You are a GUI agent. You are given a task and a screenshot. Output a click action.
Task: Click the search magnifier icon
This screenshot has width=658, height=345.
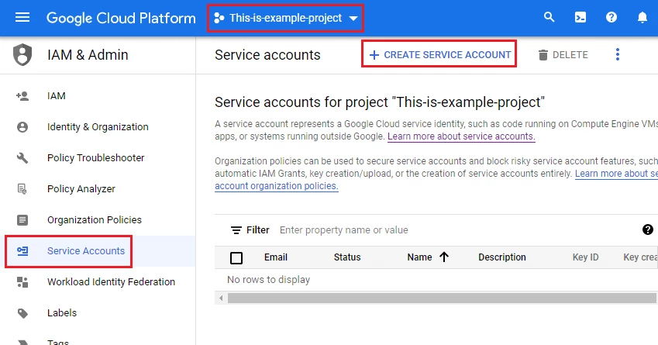[549, 17]
